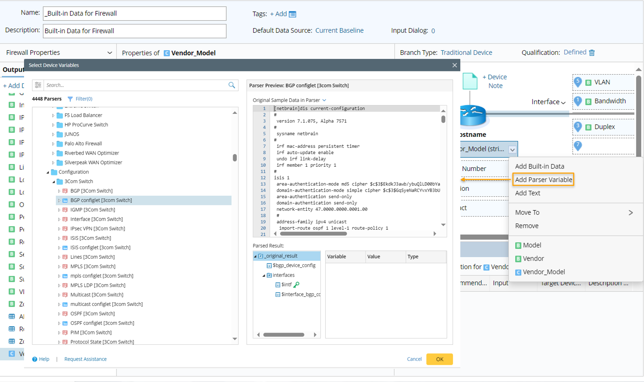The width and height of the screenshot is (644, 382).
Task: Click the key icon next to $intf
Action: [x=297, y=285]
